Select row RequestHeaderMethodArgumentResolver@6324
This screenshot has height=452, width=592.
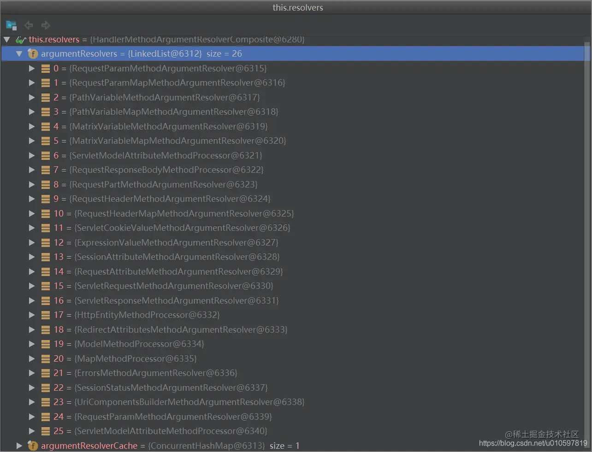click(292, 199)
